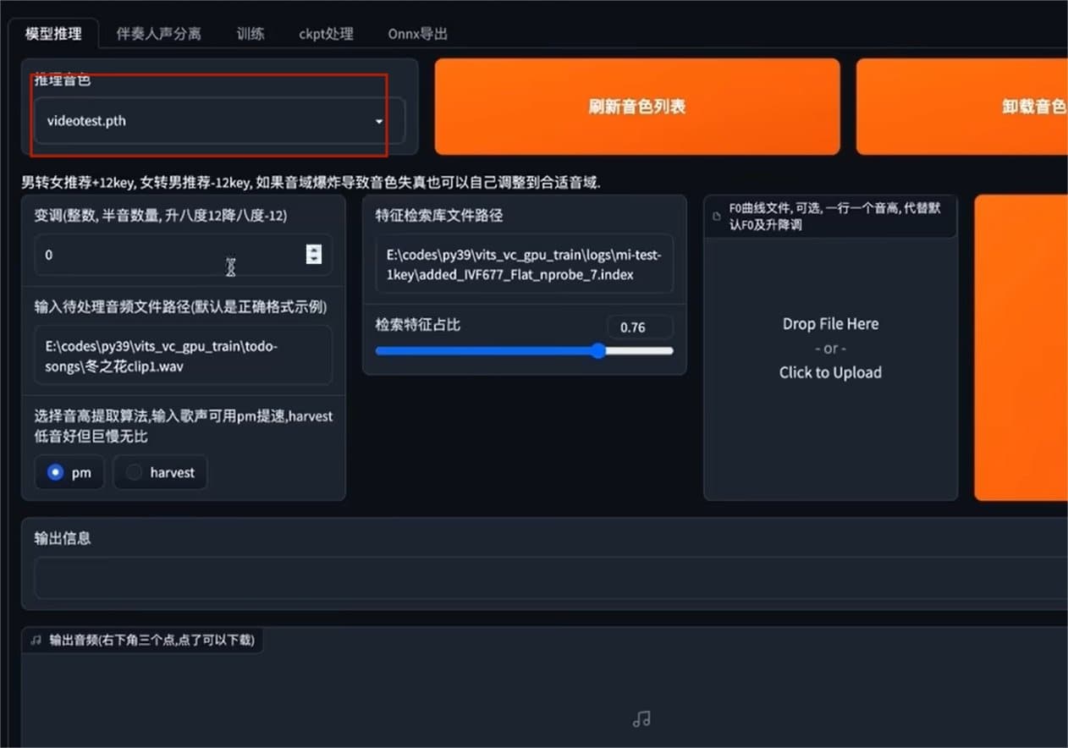
Task: Switch to the Onnx导出 tab
Action: [x=417, y=34]
